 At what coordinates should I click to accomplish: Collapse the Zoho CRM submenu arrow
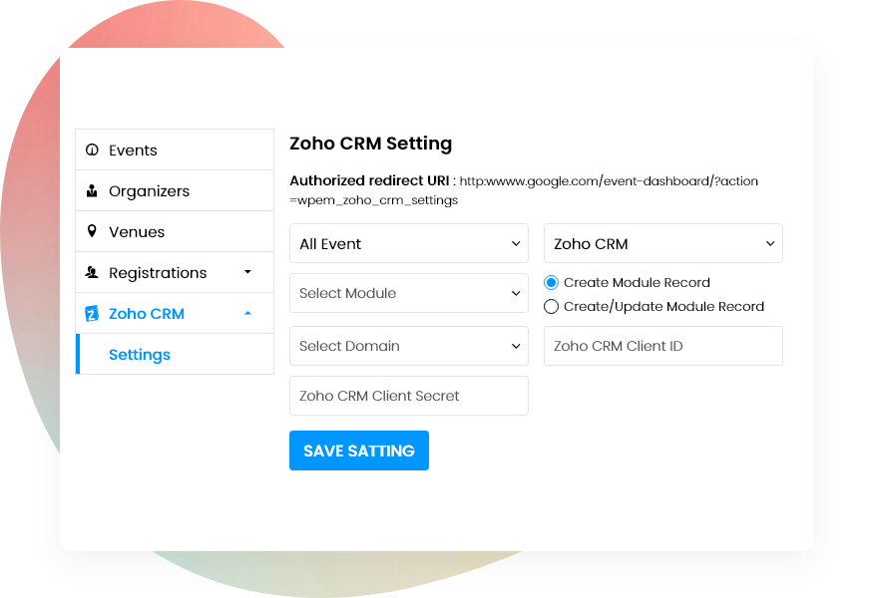click(247, 314)
